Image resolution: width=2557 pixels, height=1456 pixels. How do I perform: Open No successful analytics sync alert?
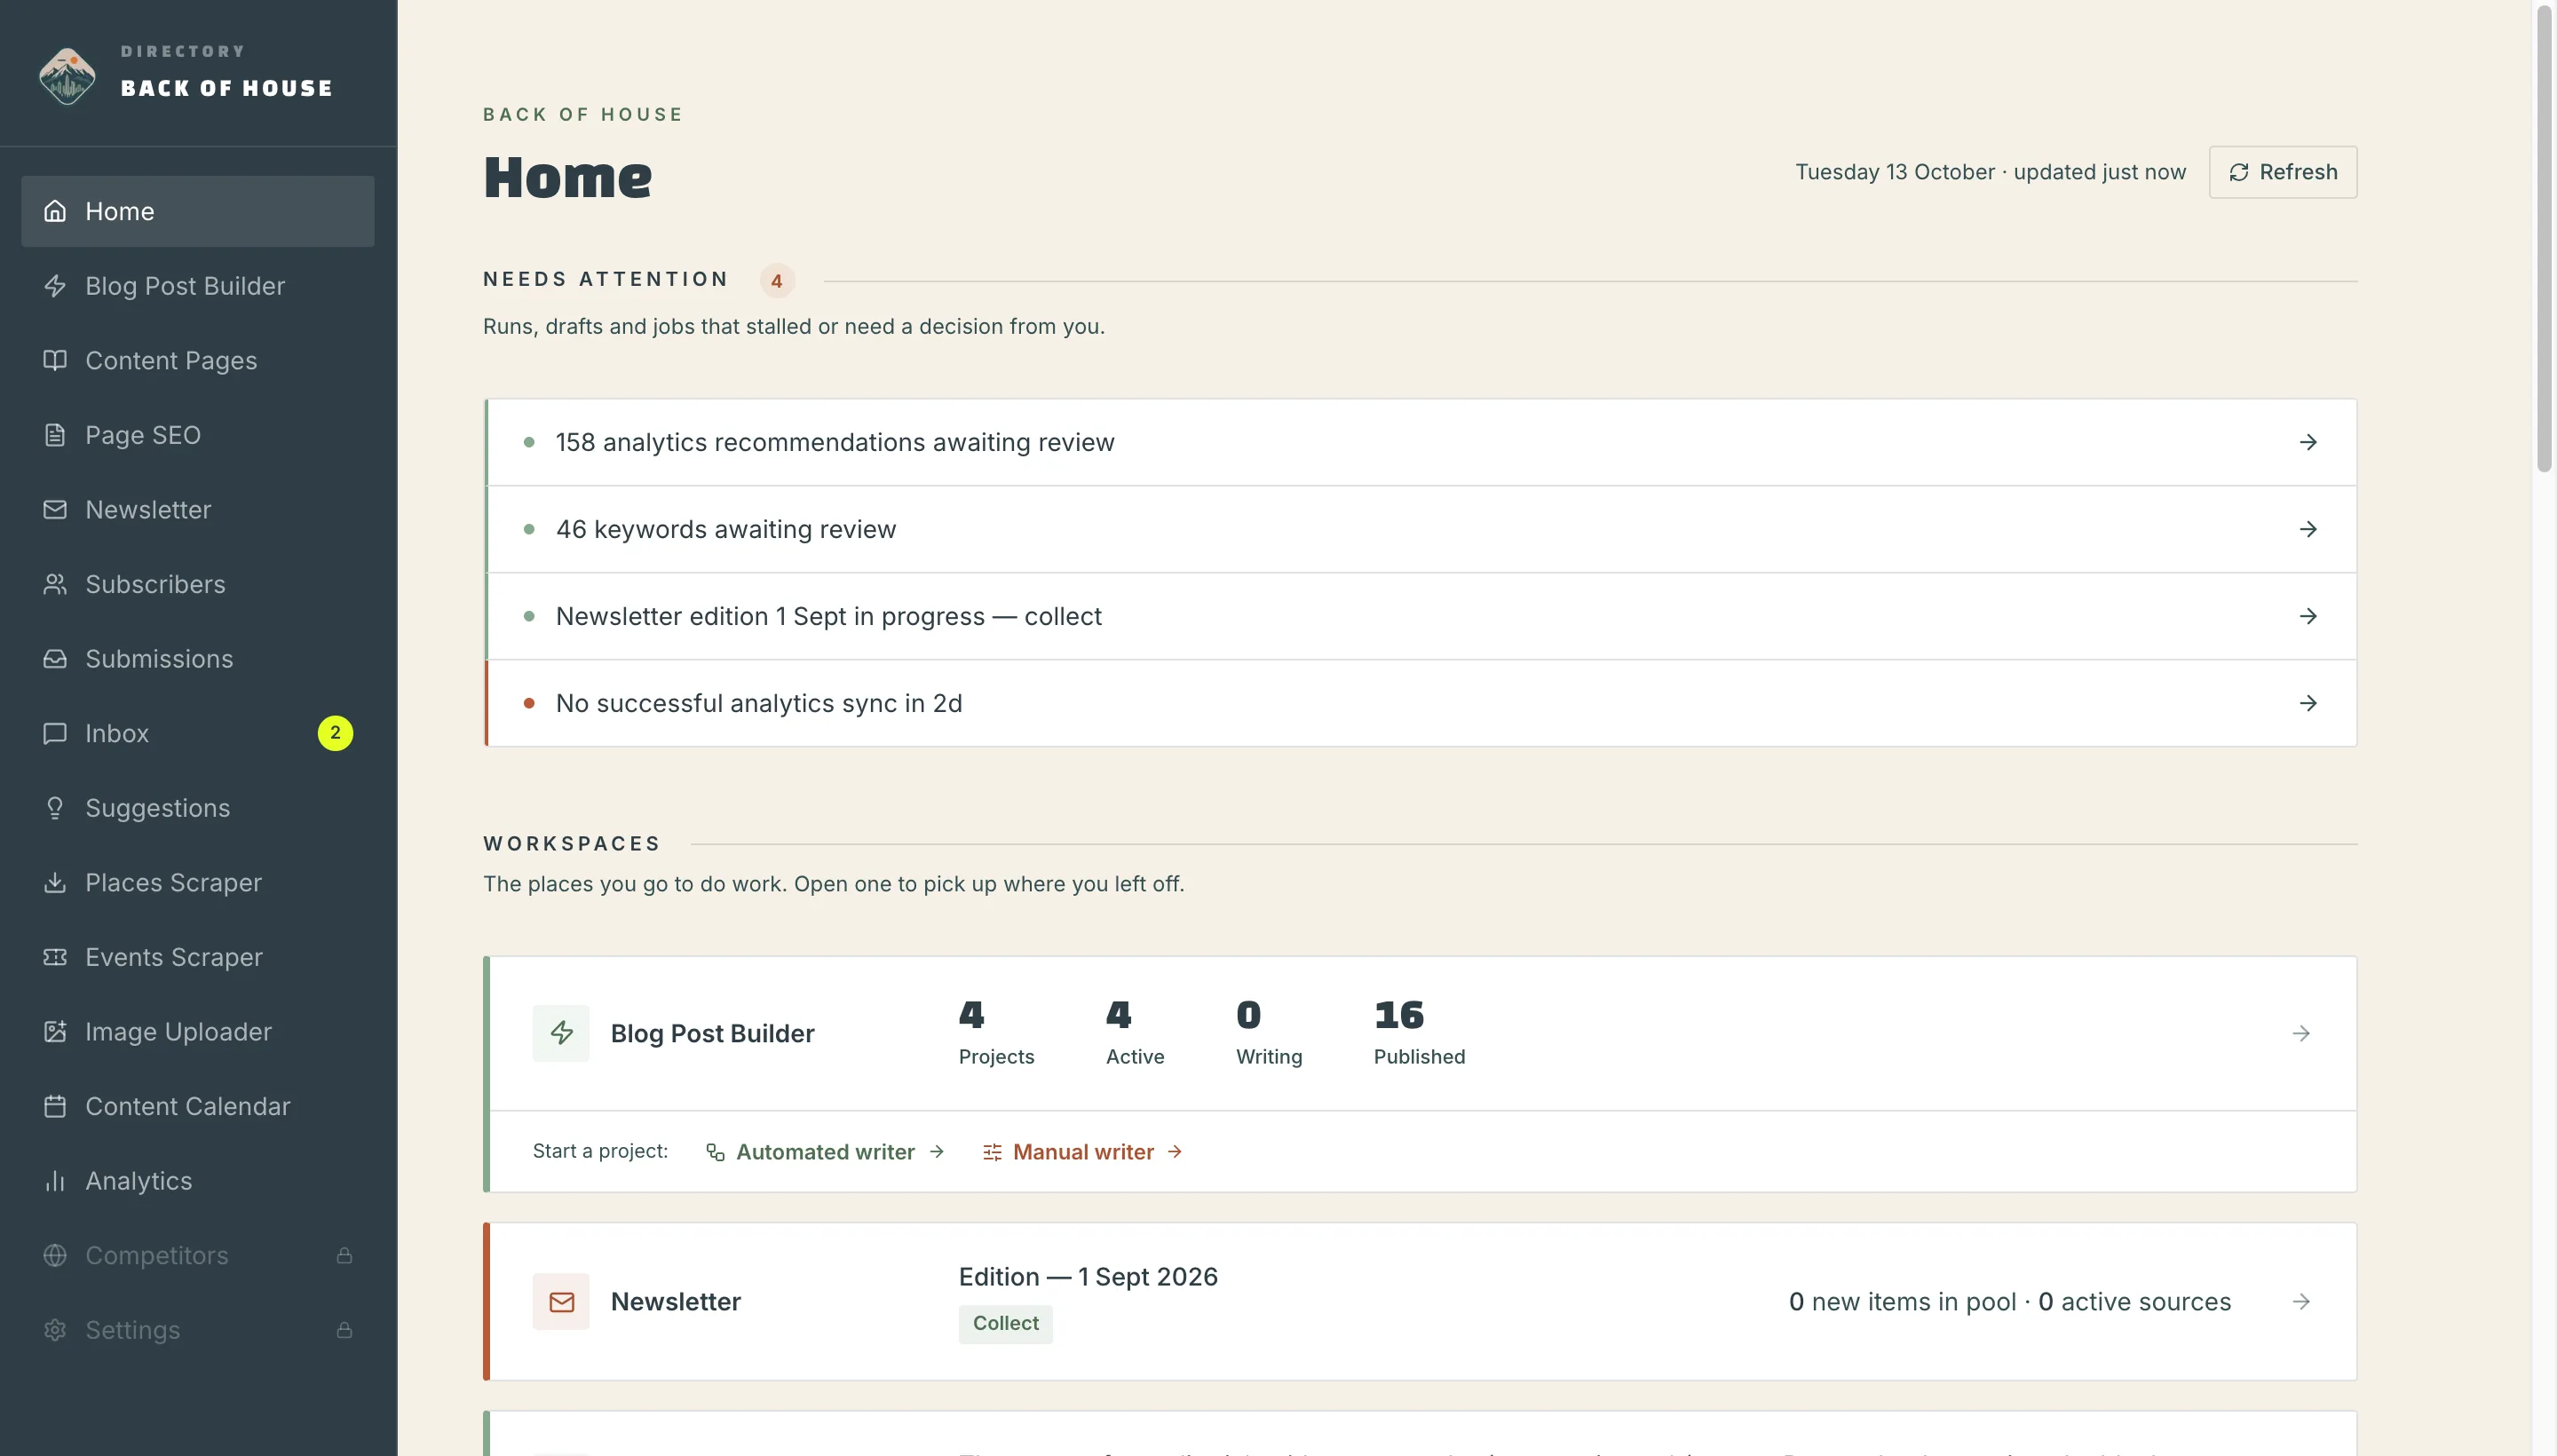point(1421,703)
